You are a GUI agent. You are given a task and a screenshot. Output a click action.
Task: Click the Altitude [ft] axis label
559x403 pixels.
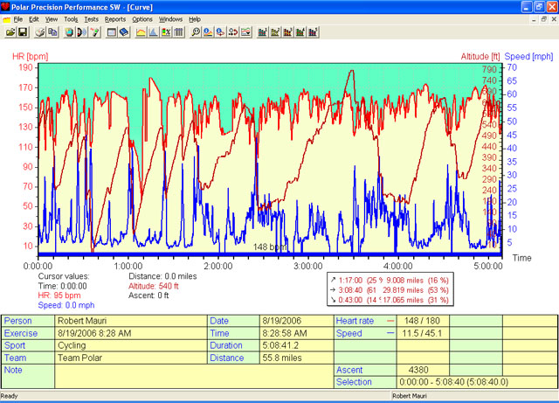tap(480, 57)
